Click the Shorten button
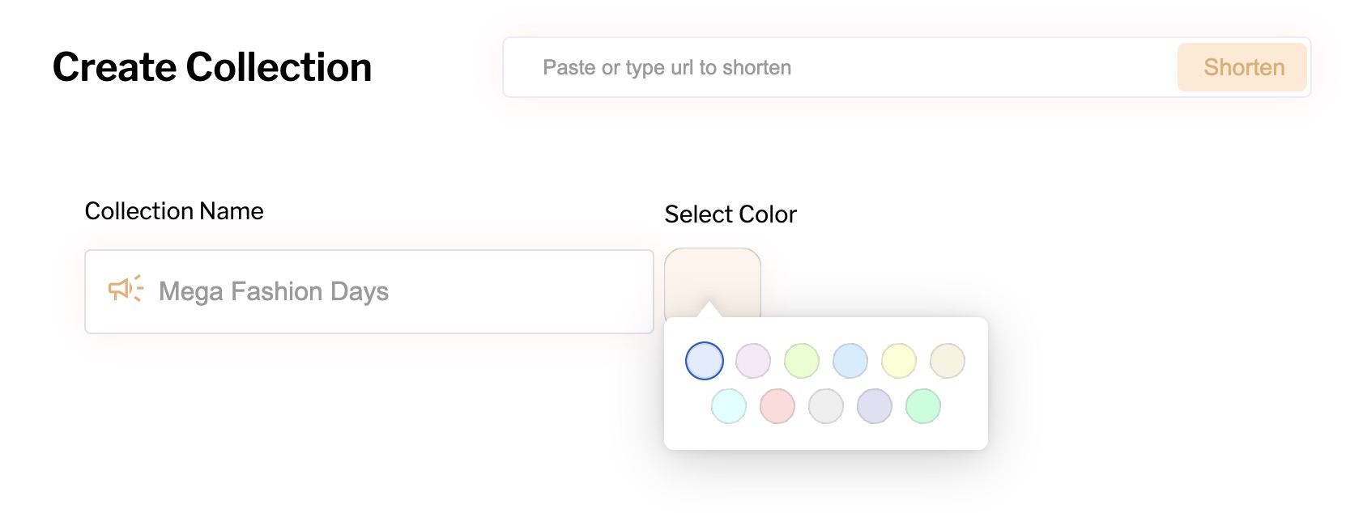The image size is (1346, 513). [1242, 67]
